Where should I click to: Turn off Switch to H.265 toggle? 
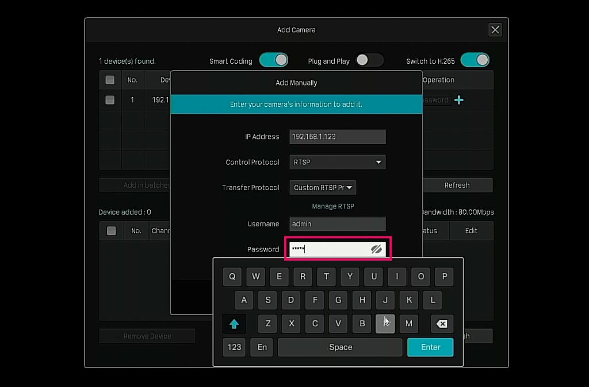tap(475, 60)
